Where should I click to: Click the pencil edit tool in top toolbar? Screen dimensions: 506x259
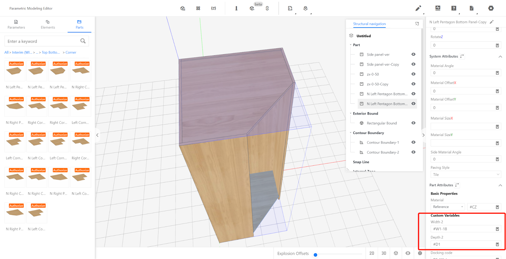coord(418,8)
